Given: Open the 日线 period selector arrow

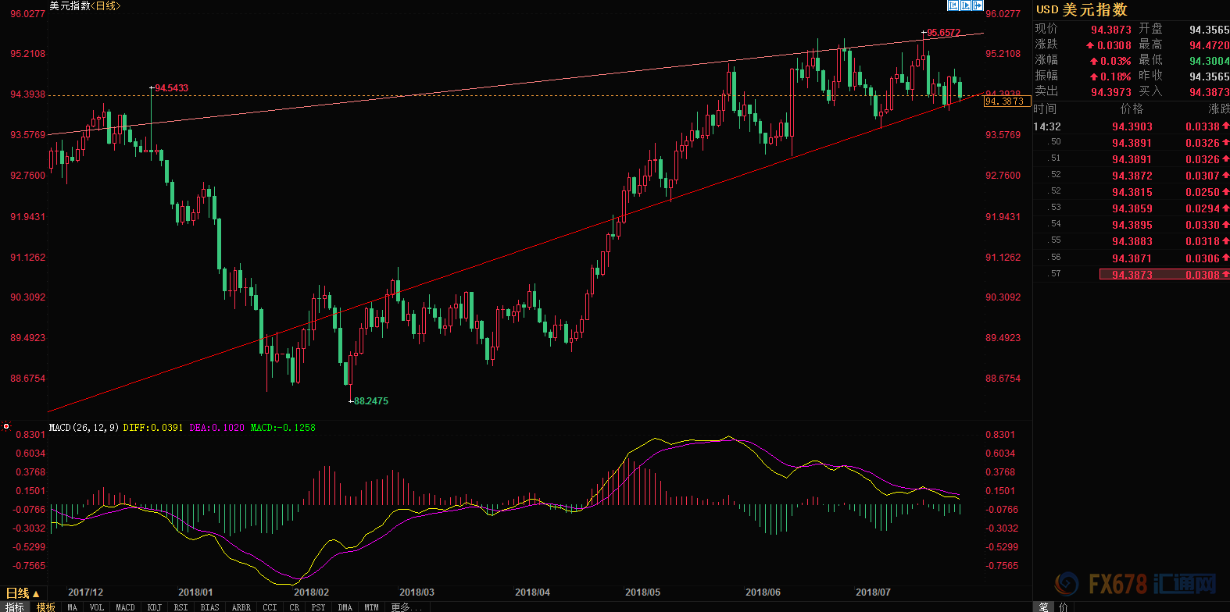Looking at the screenshot, I should point(36,594).
